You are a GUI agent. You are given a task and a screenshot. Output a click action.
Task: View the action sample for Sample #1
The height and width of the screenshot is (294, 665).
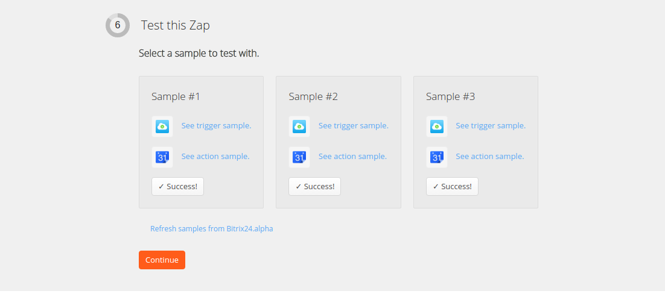(215, 157)
